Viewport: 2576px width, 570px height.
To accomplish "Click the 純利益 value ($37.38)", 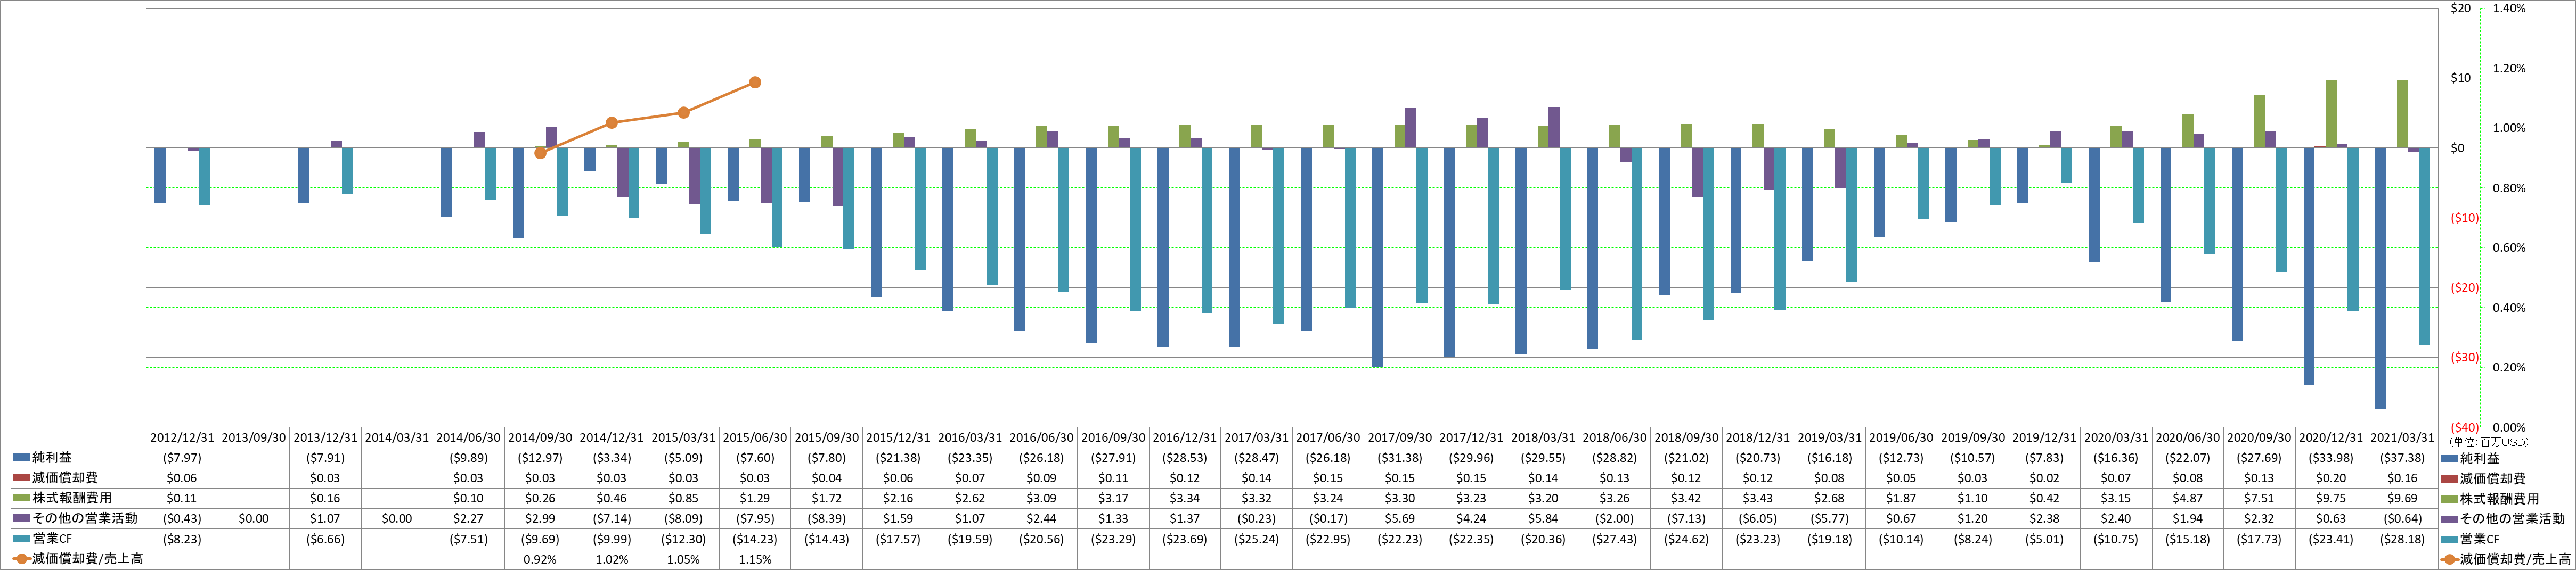I will [x=2403, y=458].
